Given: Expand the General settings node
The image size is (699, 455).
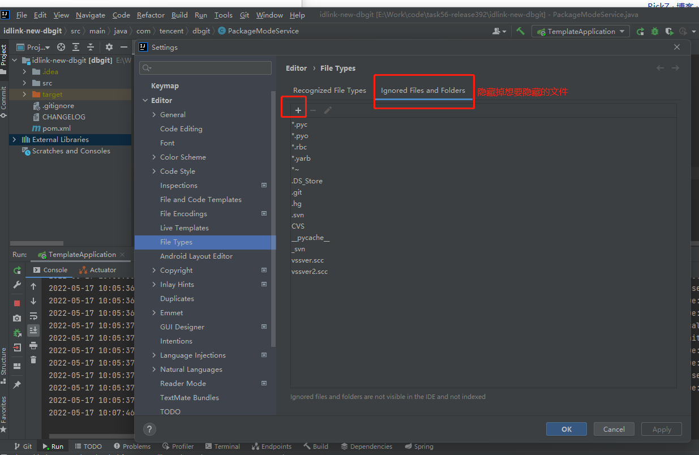Looking at the screenshot, I should coord(154,114).
